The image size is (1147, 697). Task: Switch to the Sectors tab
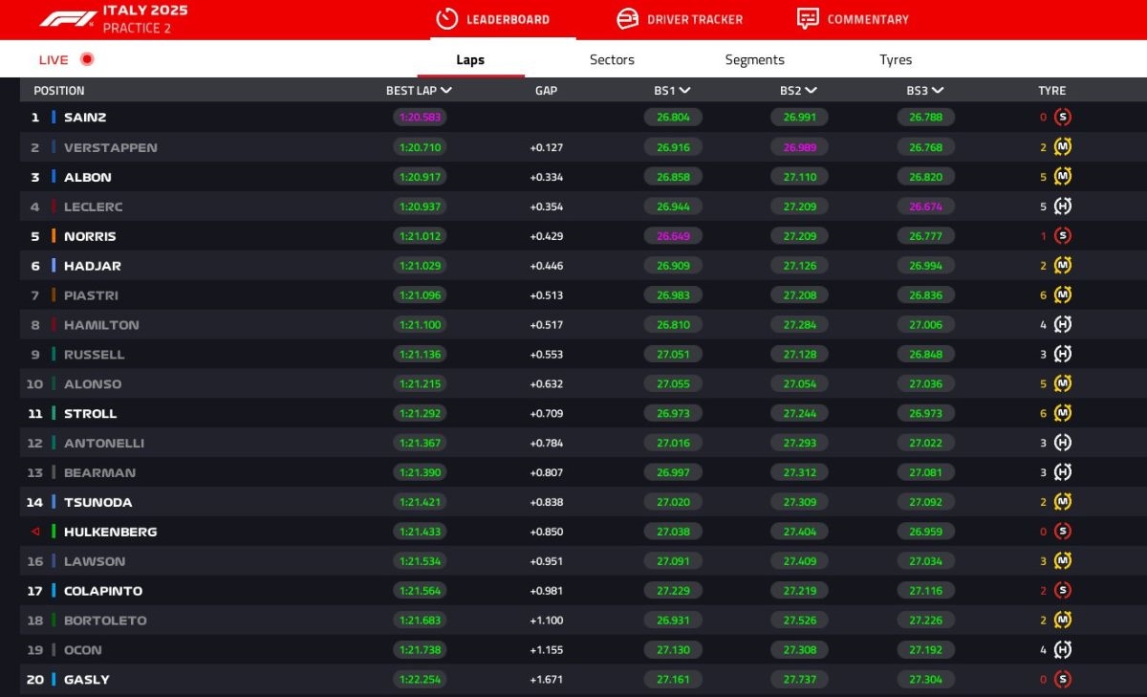click(612, 59)
